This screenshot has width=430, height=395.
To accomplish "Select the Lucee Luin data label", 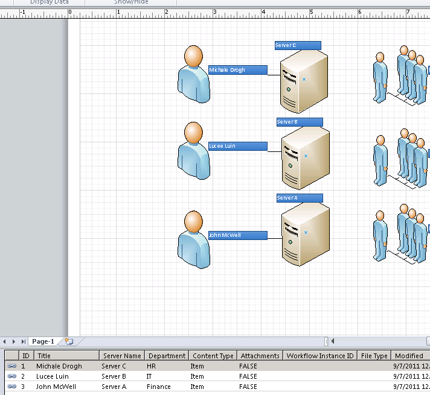I will coord(238,146).
